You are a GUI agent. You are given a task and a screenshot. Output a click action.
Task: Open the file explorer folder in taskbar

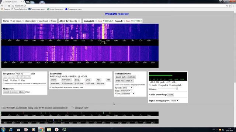[x=49, y=129]
